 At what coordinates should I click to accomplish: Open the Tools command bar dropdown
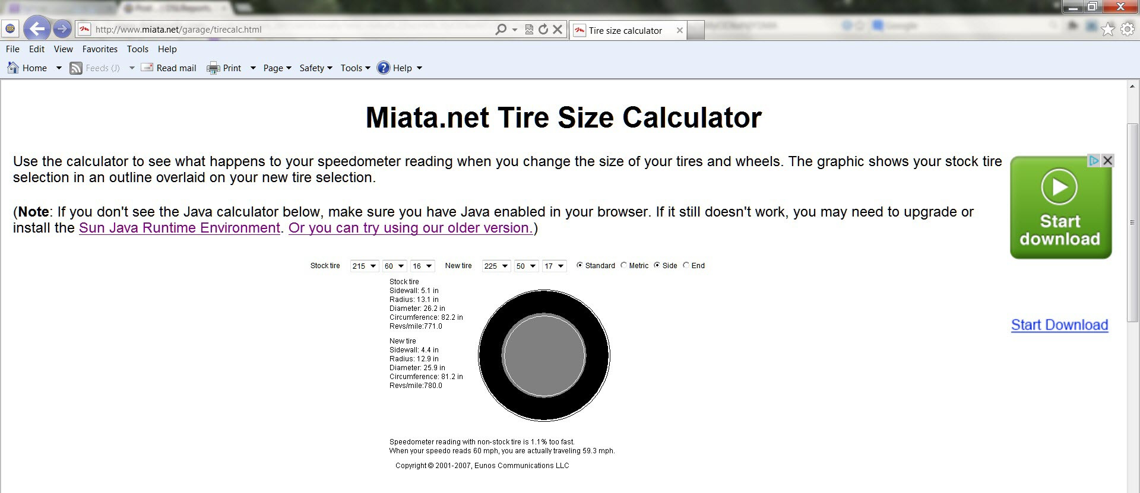(x=355, y=68)
